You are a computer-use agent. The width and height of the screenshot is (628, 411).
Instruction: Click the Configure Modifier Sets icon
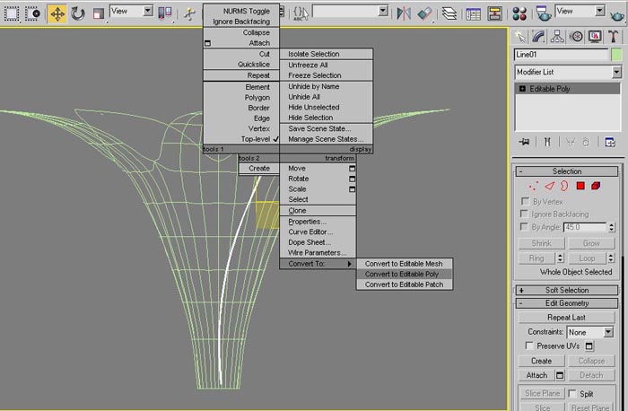click(610, 142)
